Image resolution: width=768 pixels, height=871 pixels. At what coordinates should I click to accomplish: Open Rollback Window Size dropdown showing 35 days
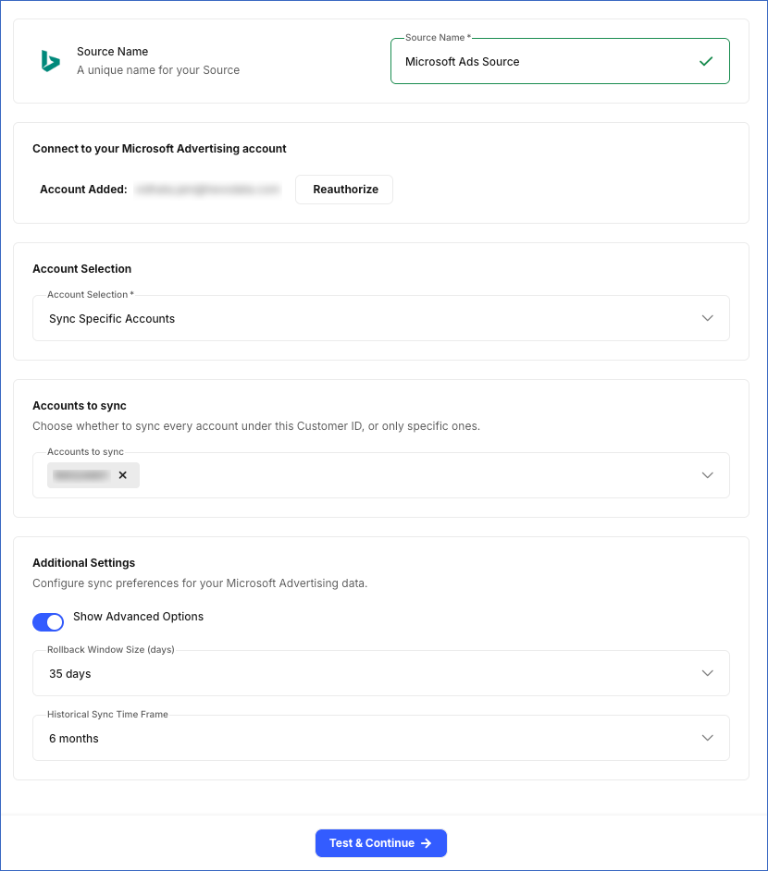[380, 673]
